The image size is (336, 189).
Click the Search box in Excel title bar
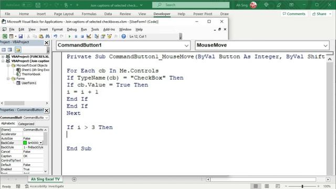tap(191, 5)
